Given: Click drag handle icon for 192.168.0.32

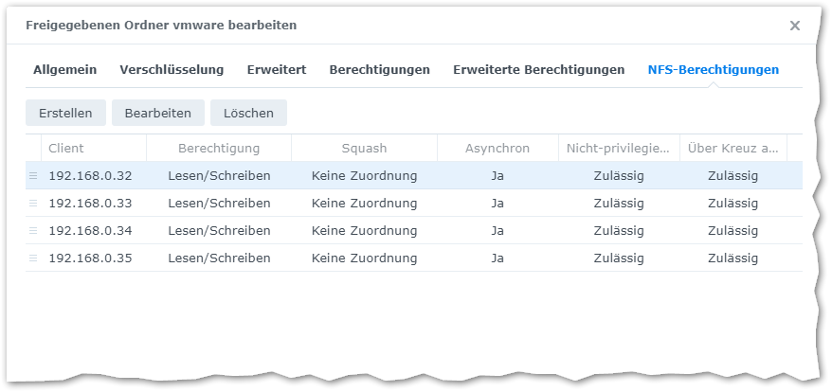Looking at the screenshot, I should click(x=33, y=175).
